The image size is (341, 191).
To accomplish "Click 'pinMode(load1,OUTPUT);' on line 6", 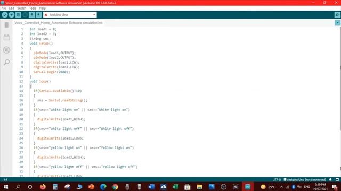I will 54,53.
